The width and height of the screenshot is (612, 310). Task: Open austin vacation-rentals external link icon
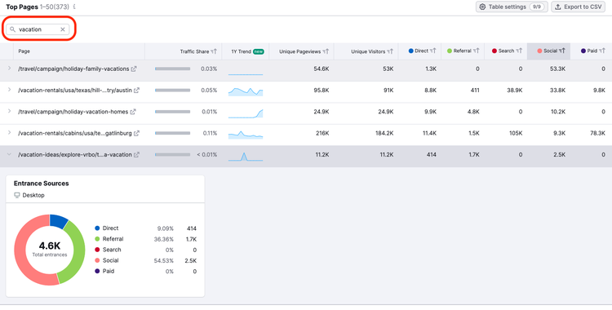click(x=136, y=91)
